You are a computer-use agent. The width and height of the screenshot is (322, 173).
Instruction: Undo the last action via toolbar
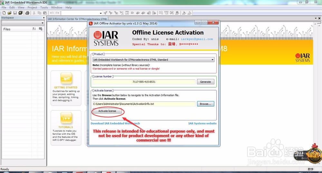(x=52, y=13)
